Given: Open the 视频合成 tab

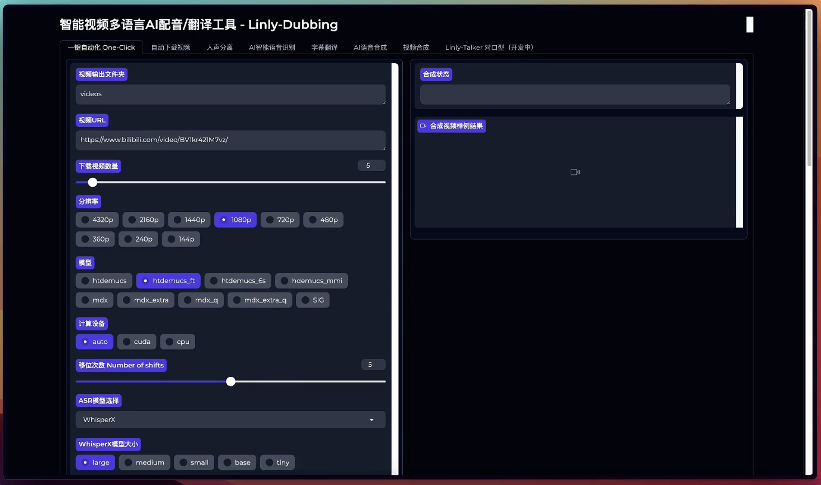Looking at the screenshot, I should tap(416, 47).
